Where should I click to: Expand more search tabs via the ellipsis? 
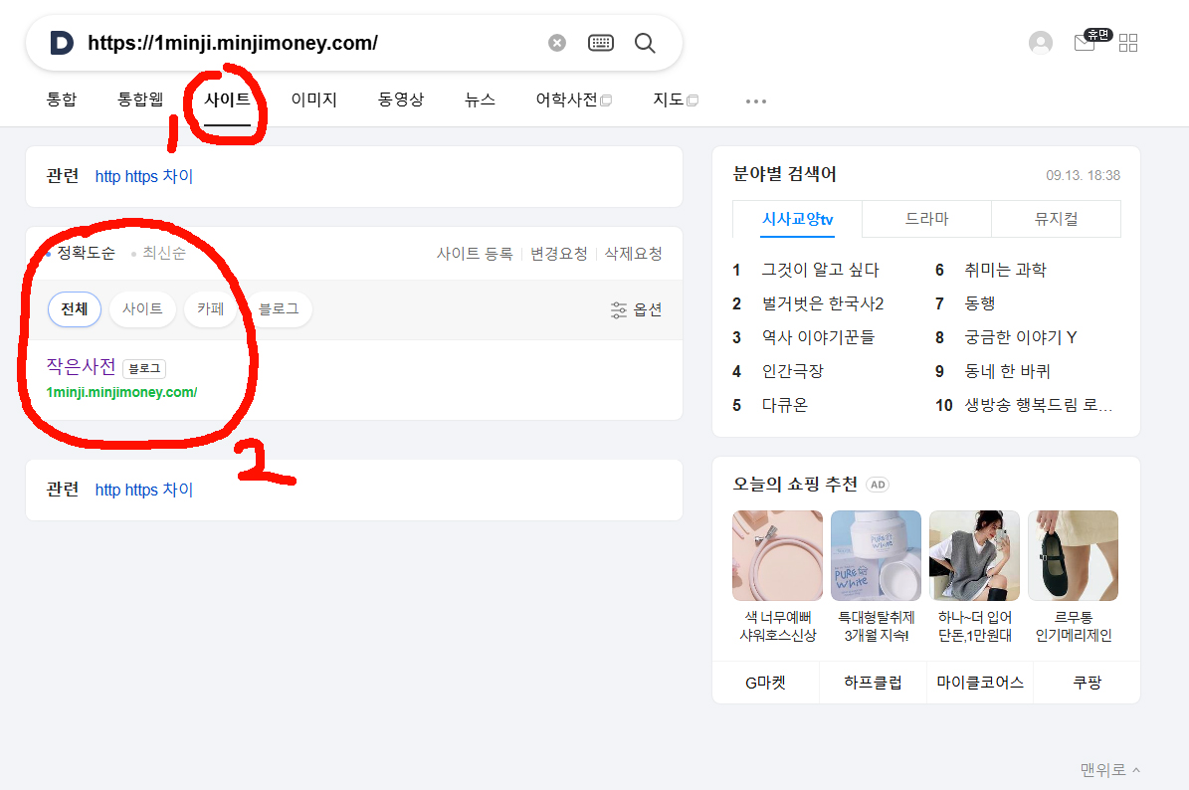point(756,99)
